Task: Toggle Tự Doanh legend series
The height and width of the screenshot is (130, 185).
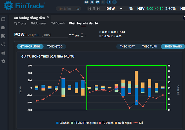Action: click(x=106, y=123)
